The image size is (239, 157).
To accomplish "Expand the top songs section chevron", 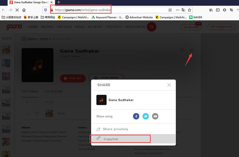I will click(x=190, y=92).
